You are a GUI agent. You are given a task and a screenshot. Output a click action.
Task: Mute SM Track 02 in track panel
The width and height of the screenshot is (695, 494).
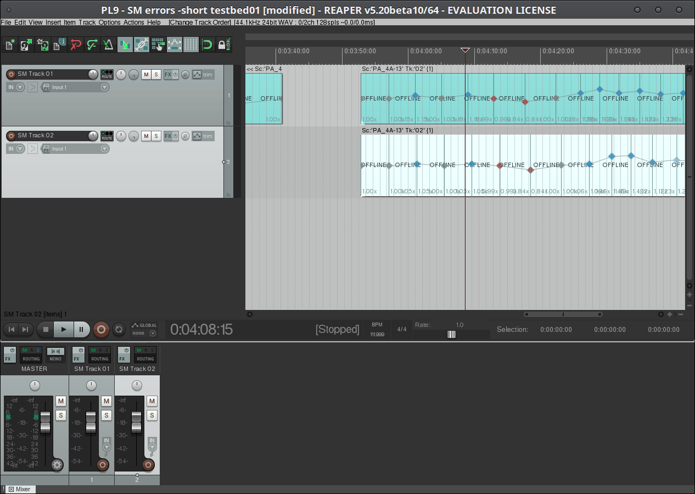[146, 136]
